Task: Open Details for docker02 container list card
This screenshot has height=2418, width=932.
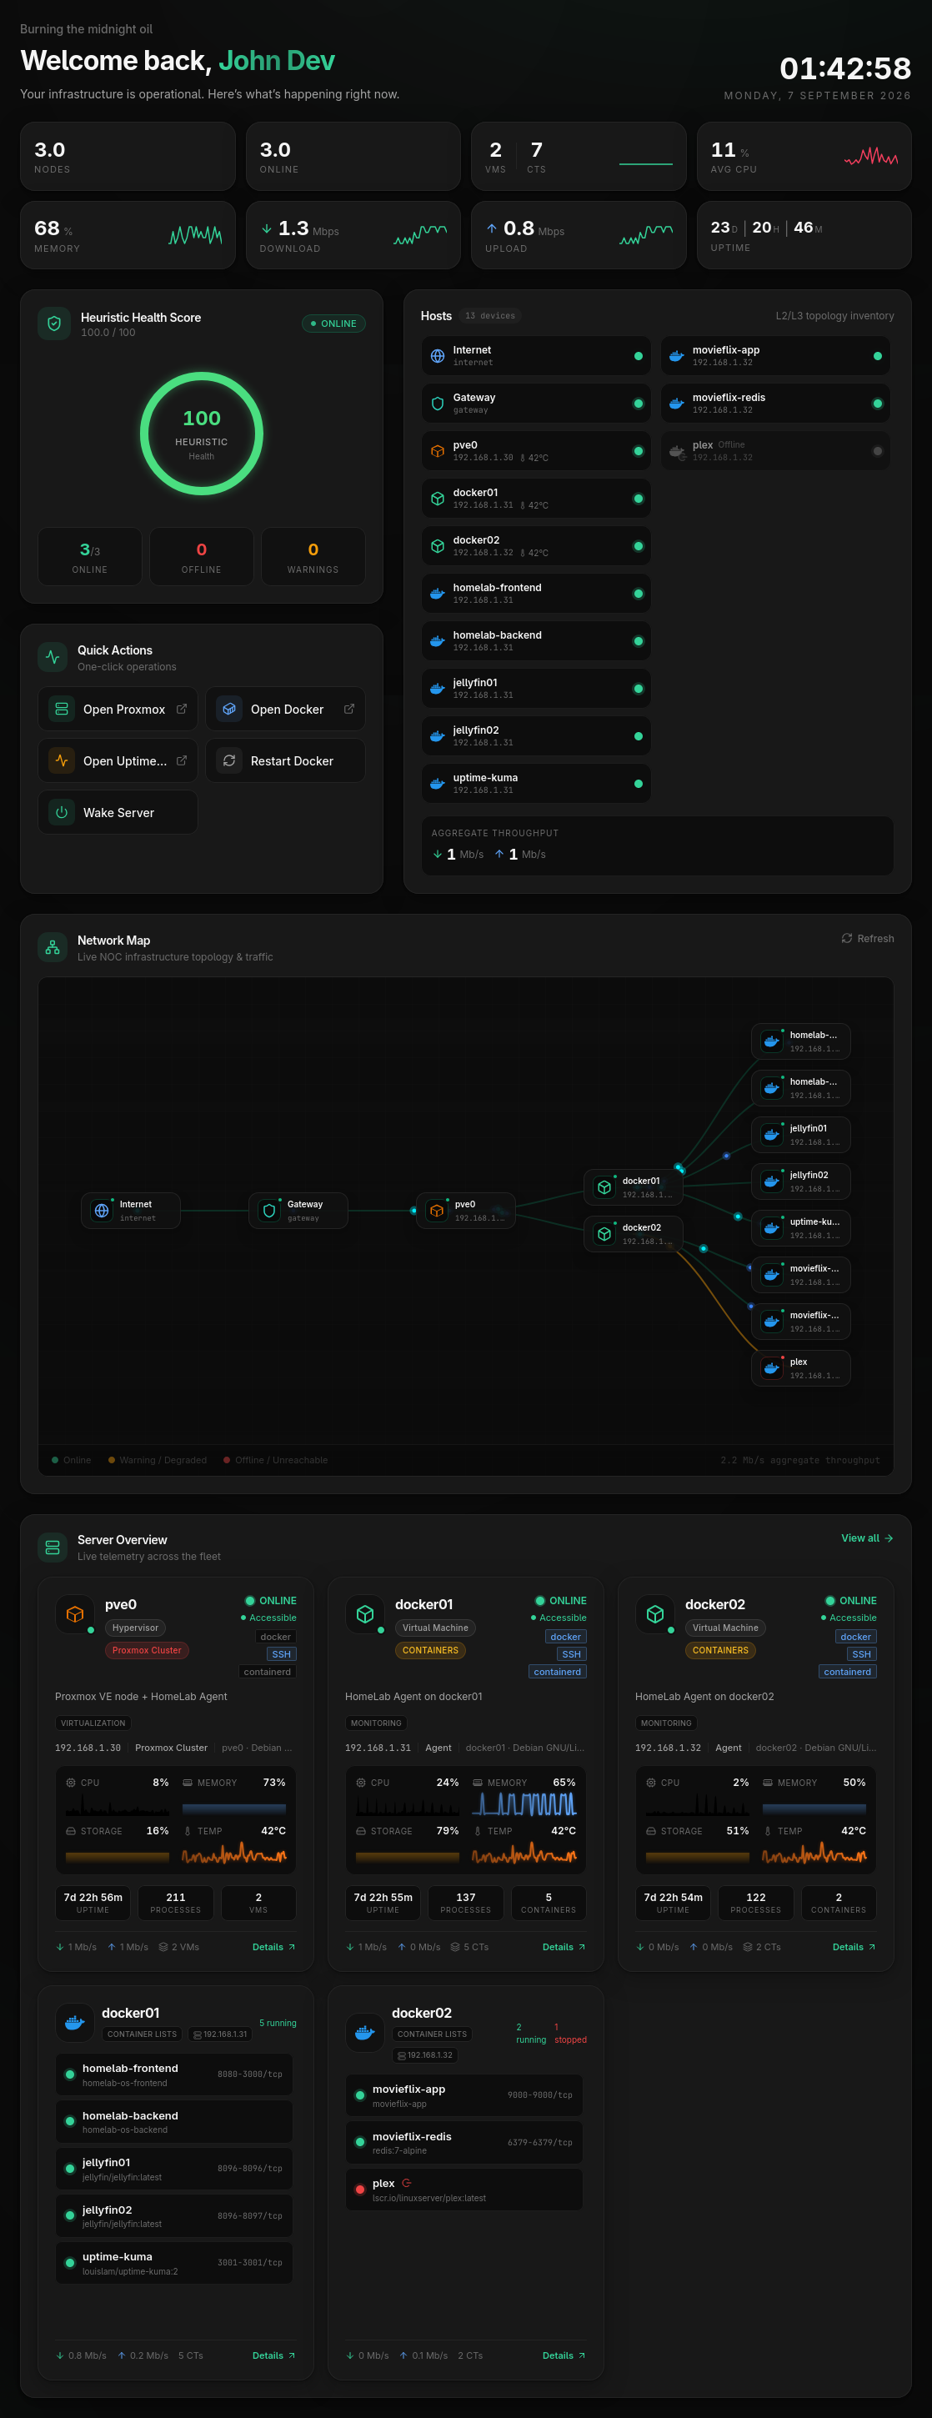Action: coord(564,2355)
